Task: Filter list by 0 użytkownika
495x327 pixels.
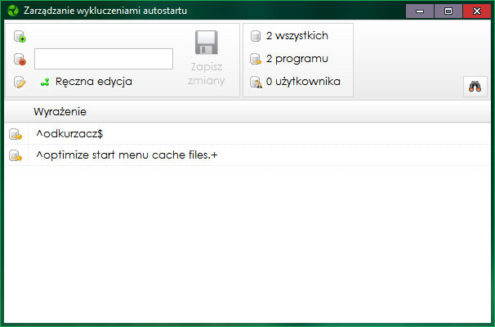Action: click(296, 82)
